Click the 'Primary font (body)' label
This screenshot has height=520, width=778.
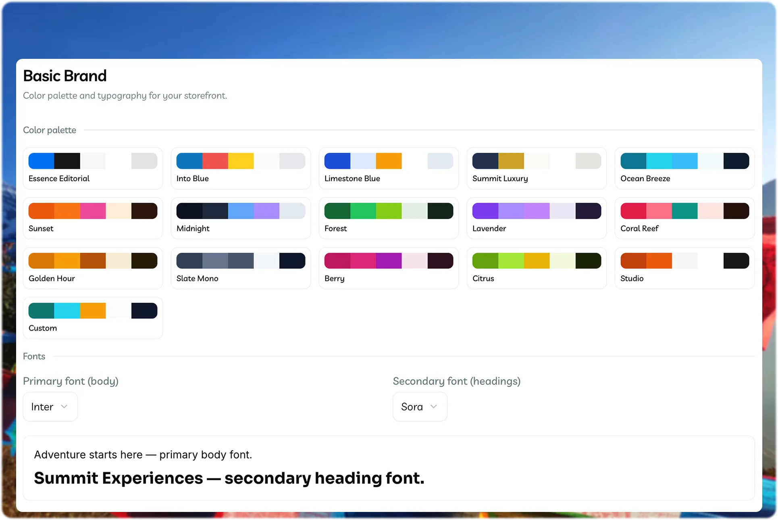[x=71, y=381]
